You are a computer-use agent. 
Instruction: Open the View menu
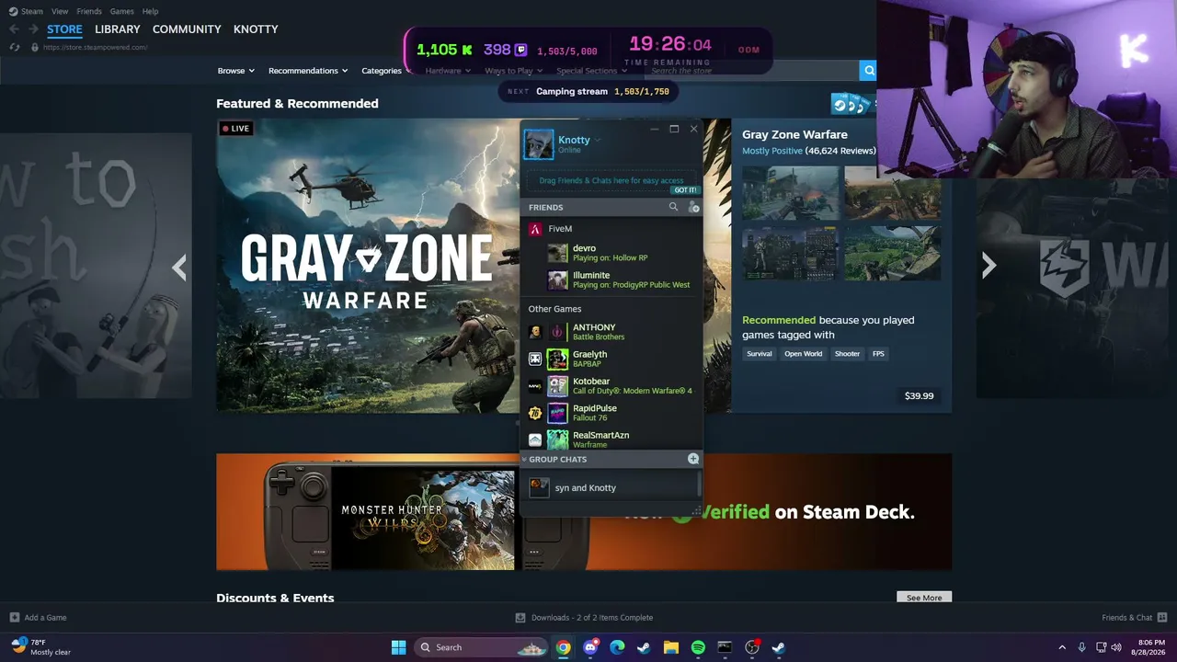pos(60,11)
